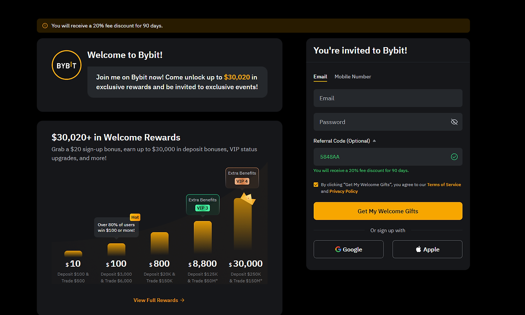
Task: Open the View Full Rewards link
Action: click(x=159, y=300)
